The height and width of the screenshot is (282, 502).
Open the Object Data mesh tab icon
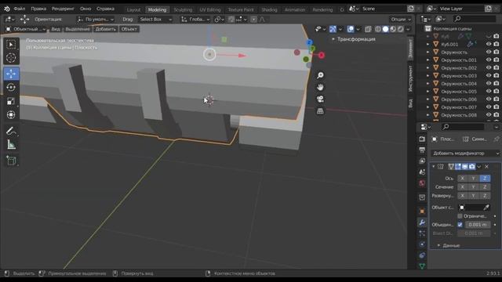coord(422,266)
